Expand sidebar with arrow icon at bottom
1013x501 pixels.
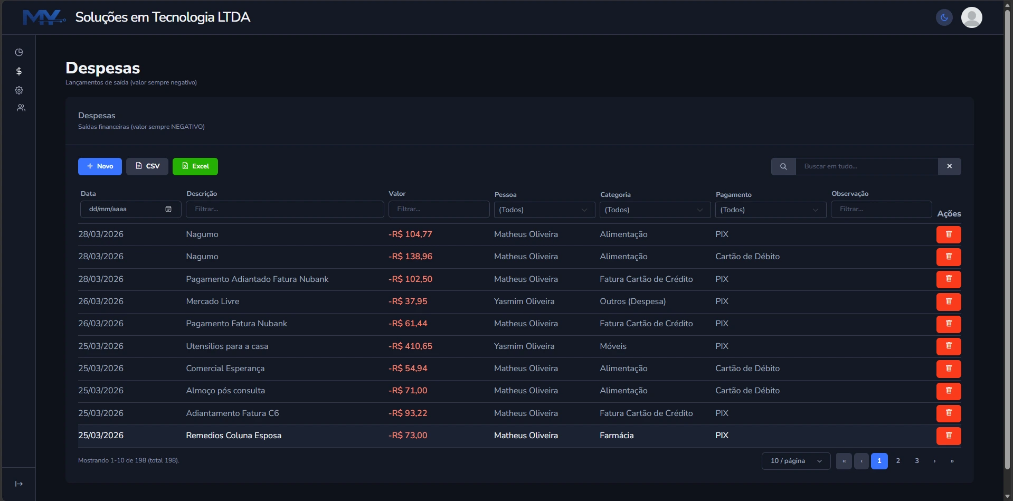pos(19,484)
